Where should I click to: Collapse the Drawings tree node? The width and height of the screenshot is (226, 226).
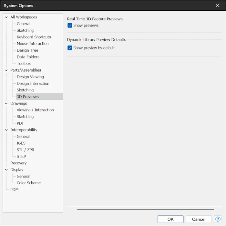(x=6, y=103)
